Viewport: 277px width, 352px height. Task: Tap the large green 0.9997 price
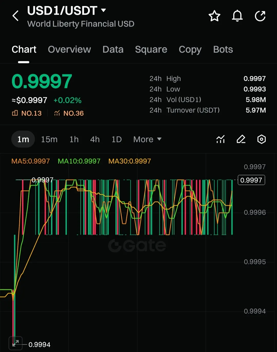(x=42, y=81)
